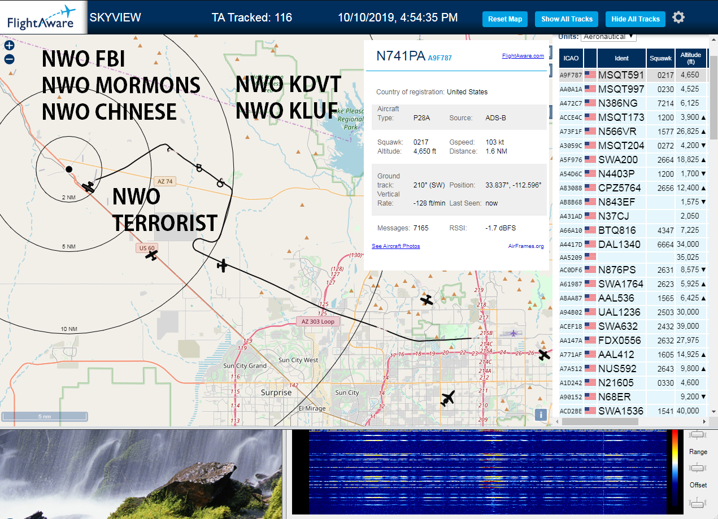Screen dimensions: 718x519
Task: Select the UAL1236 aircraft row
Action: (x=633, y=312)
